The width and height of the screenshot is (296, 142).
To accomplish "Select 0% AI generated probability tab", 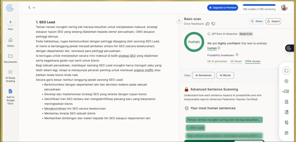I will pyautogui.click(x=217, y=61).
